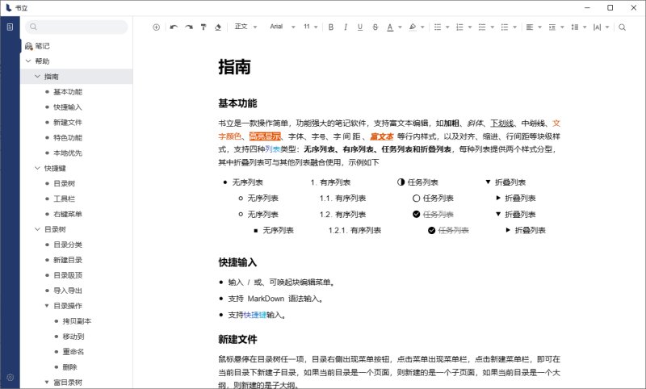Activate the format painter brush
This screenshot has height=389, width=646.
tap(203, 27)
